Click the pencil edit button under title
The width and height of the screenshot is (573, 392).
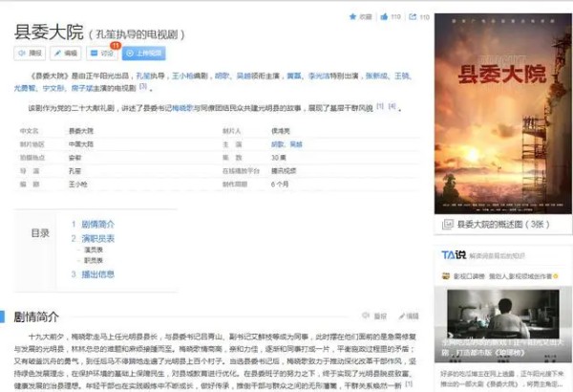click(x=65, y=54)
